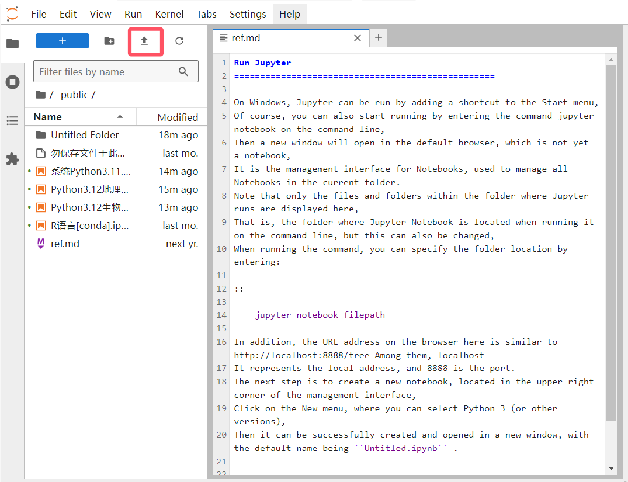Image resolution: width=628 pixels, height=482 pixels.
Task: Open the Edit menu
Action: pyautogui.click(x=68, y=14)
